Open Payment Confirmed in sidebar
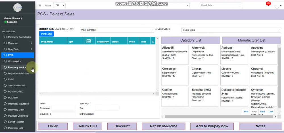Image resolution: width=284 pixels, height=133 pixels. pyautogui.click(x=18, y=116)
